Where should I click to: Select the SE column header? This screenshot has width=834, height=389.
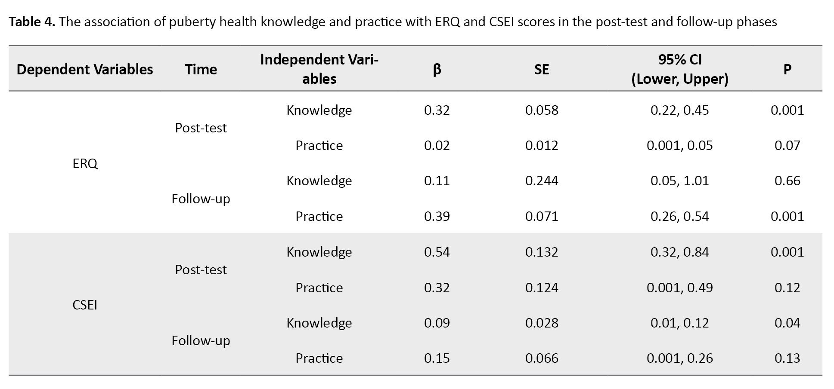click(541, 69)
